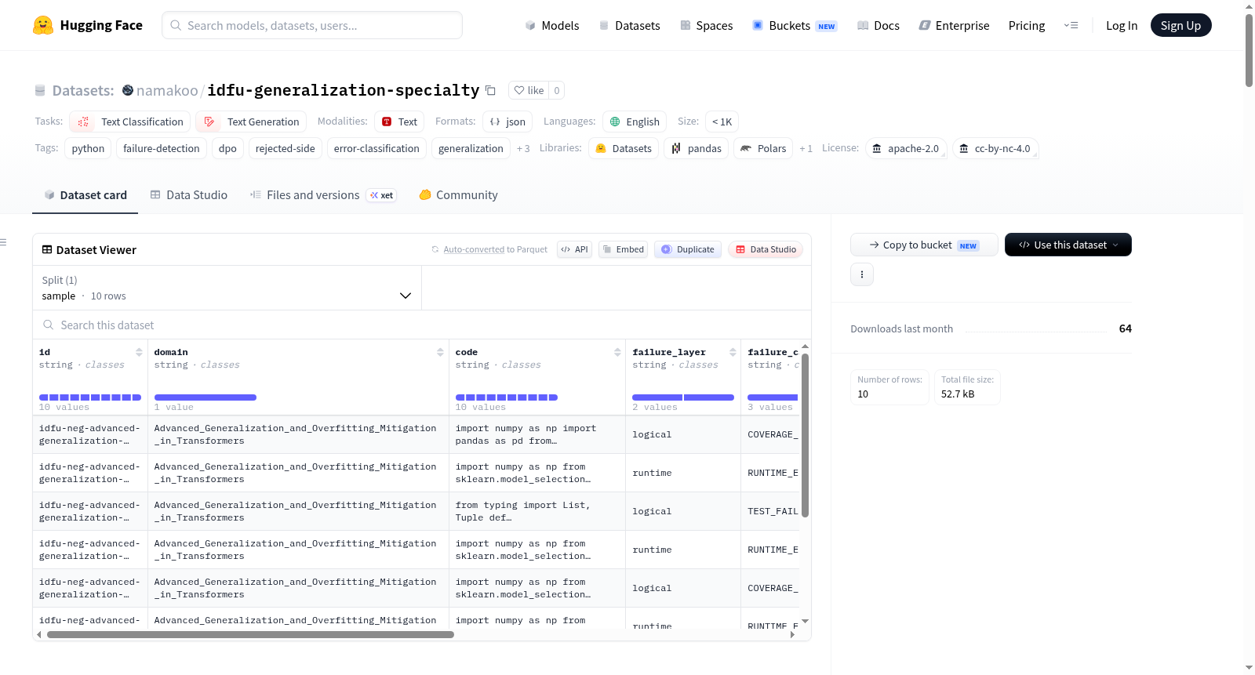The width and height of the screenshot is (1255, 675).
Task: Select the Text Generation task tag
Action: click(x=251, y=122)
